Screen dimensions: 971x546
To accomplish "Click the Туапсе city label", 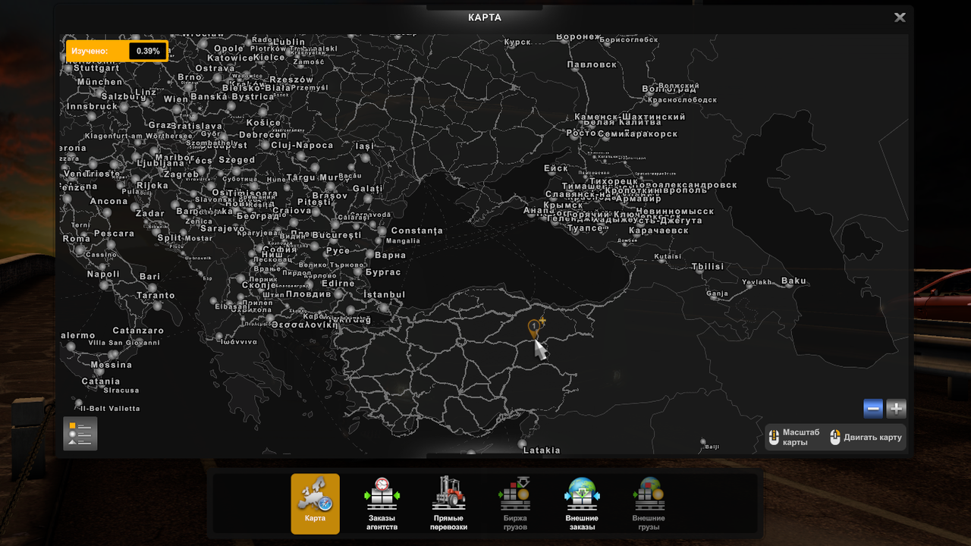I will coord(585,227).
